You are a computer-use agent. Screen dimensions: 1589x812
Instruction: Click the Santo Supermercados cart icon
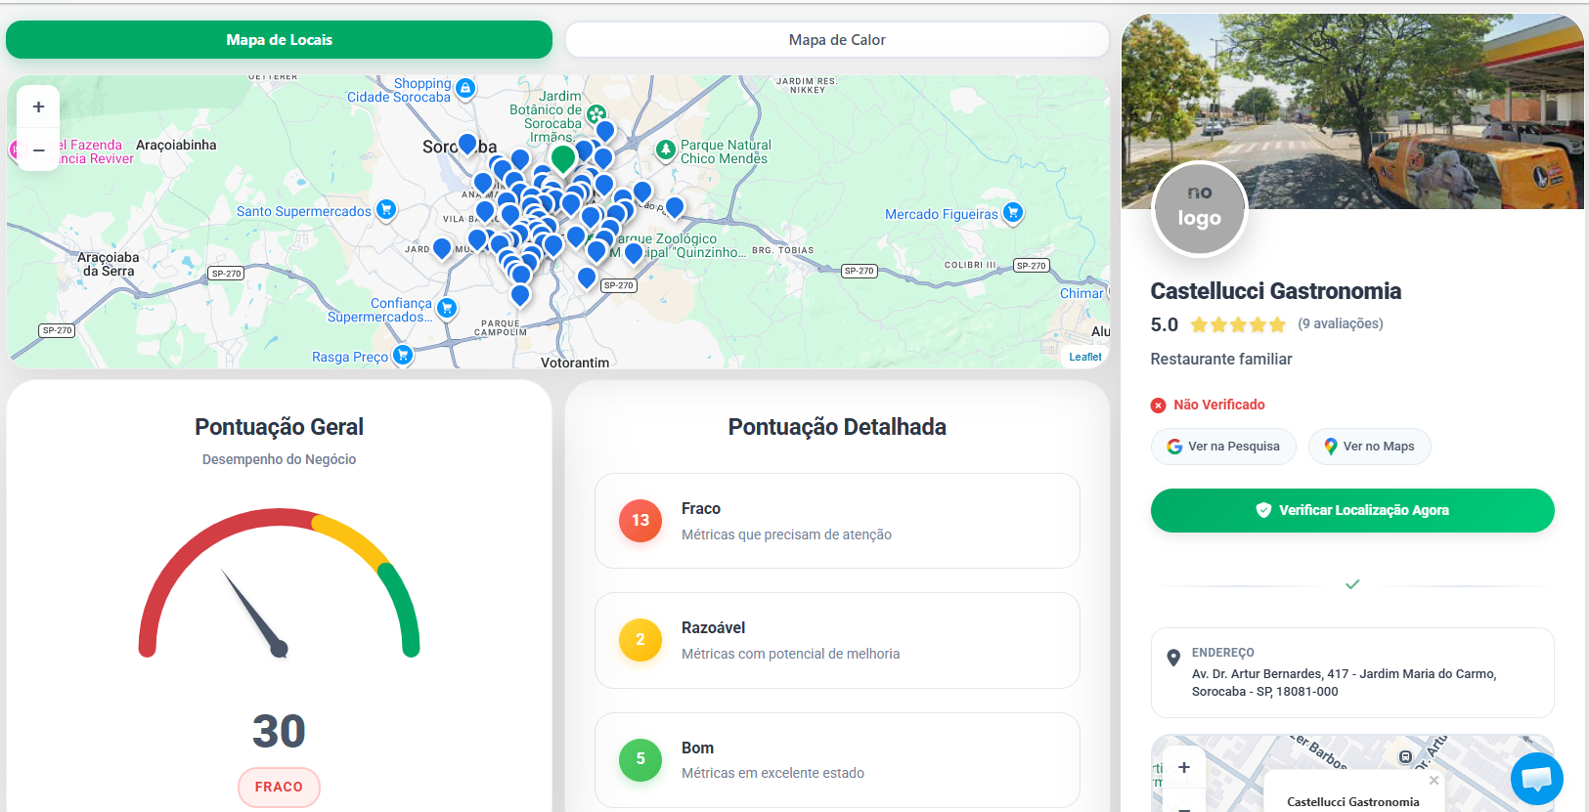(386, 209)
